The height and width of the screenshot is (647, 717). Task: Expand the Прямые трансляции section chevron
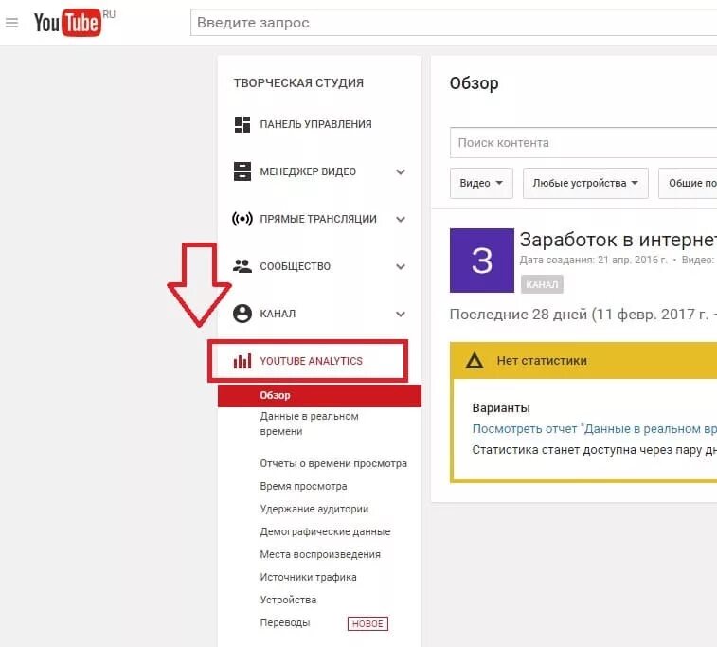pos(401,220)
